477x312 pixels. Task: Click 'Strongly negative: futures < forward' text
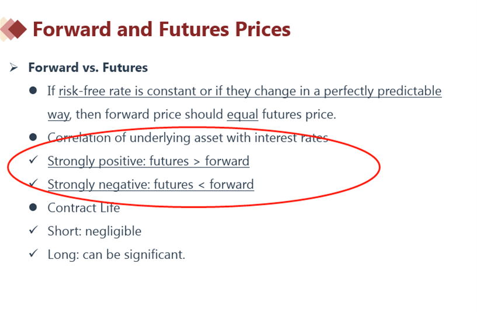[x=151, y=184]
